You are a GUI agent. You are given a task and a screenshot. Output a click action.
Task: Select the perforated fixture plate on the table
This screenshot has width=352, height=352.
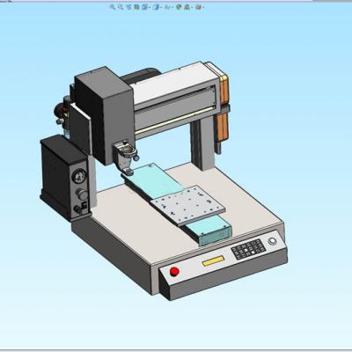tap(187, 205)
